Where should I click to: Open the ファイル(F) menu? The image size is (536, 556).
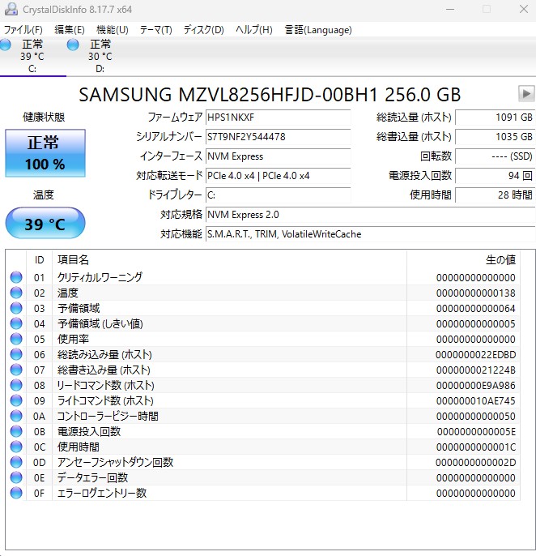(x=23, y=30)
